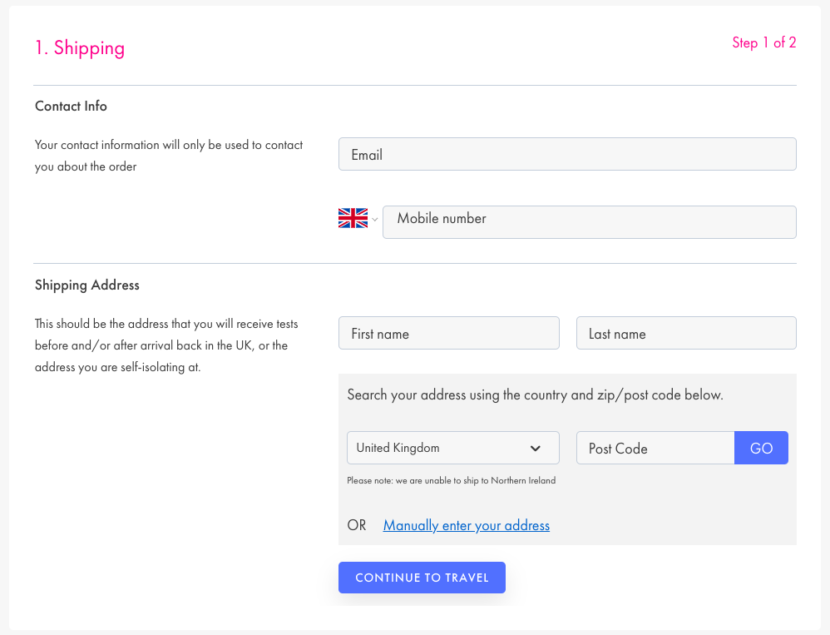
Task: Click the Contact Info section heading
Action: [x=71, y=107]
